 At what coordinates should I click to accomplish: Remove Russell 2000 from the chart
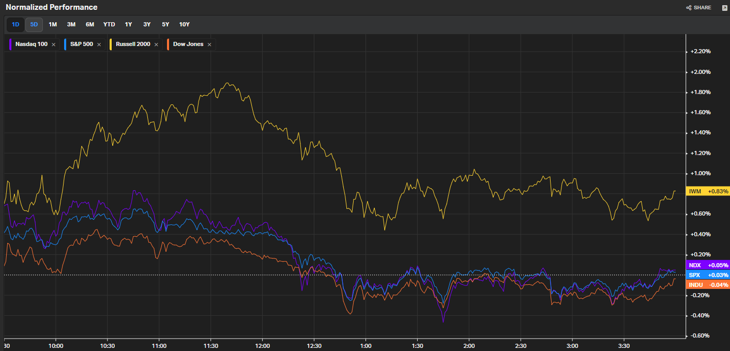pyautogui.click(x=156, y=44)
